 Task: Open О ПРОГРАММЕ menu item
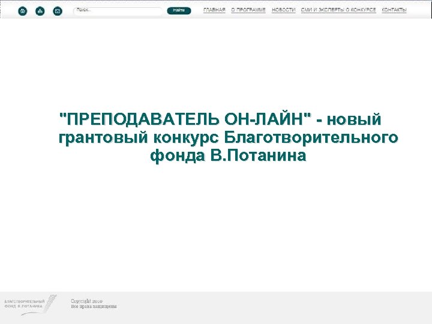click(x=248, y=10)
